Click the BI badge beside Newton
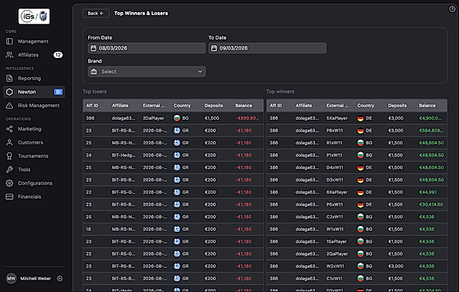This screenshot has width=459, height=292. click(58, 92)
